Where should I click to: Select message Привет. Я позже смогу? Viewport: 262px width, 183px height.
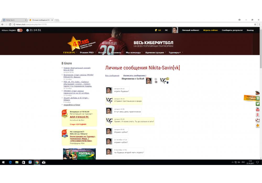(x=134, y=122)
